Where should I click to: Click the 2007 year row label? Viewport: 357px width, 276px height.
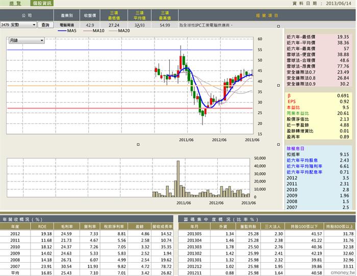[x=15, y=266]
